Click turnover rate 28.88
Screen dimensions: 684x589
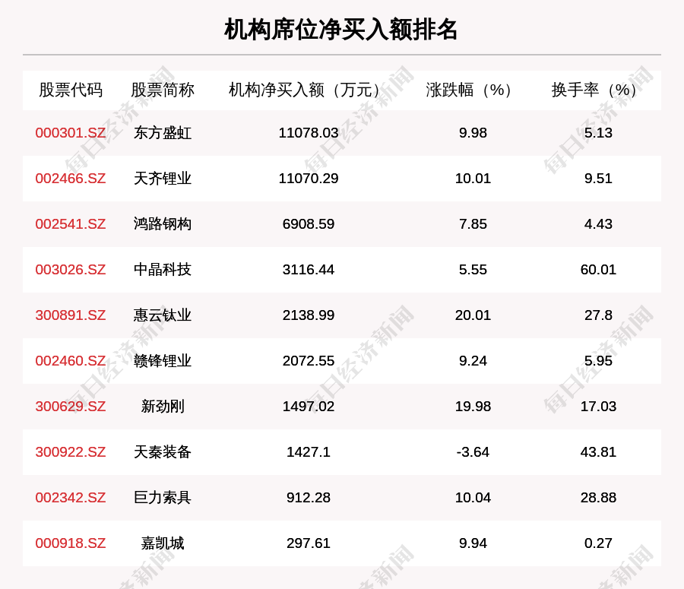click(598, 497)
